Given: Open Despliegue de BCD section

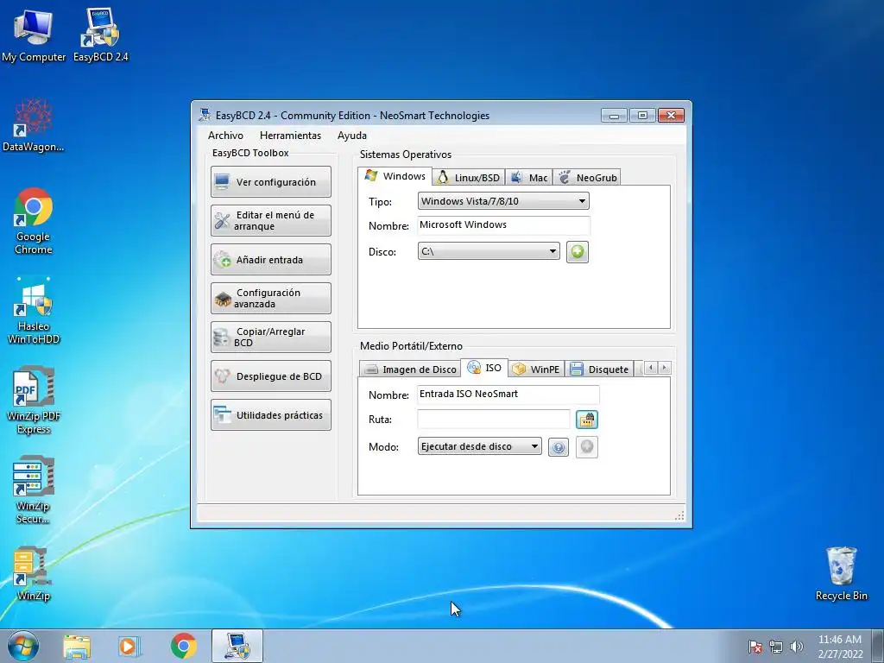Looking at the screenshot, I should (270, 376).
